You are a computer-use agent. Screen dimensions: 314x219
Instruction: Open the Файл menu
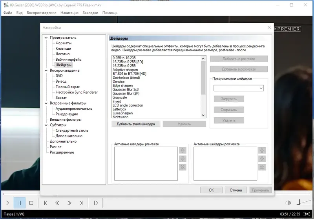click(x=7, y=13)
